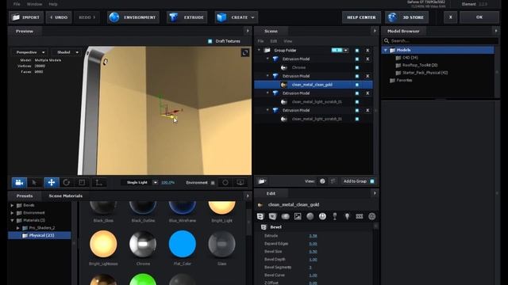Toggle visibility of clean_metal_clean_gold row
The image size is (508, 285).
[357, 85]
